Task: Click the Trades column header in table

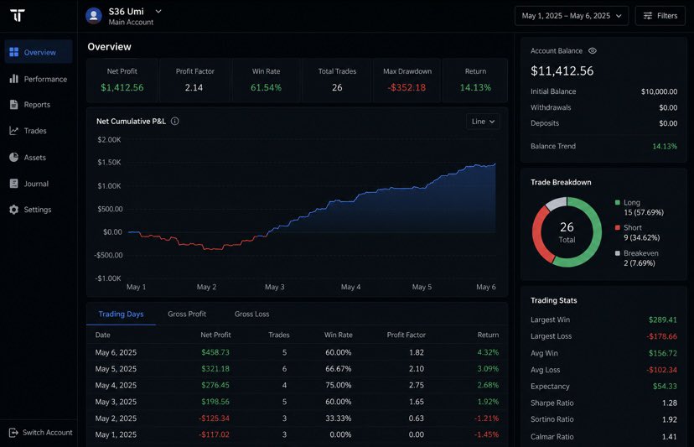Action: (279, 335)
